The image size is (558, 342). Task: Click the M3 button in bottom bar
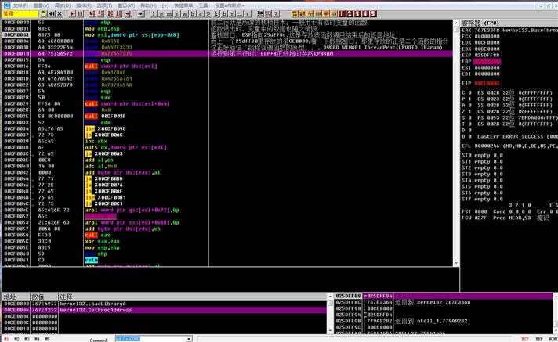coord(27,339)
